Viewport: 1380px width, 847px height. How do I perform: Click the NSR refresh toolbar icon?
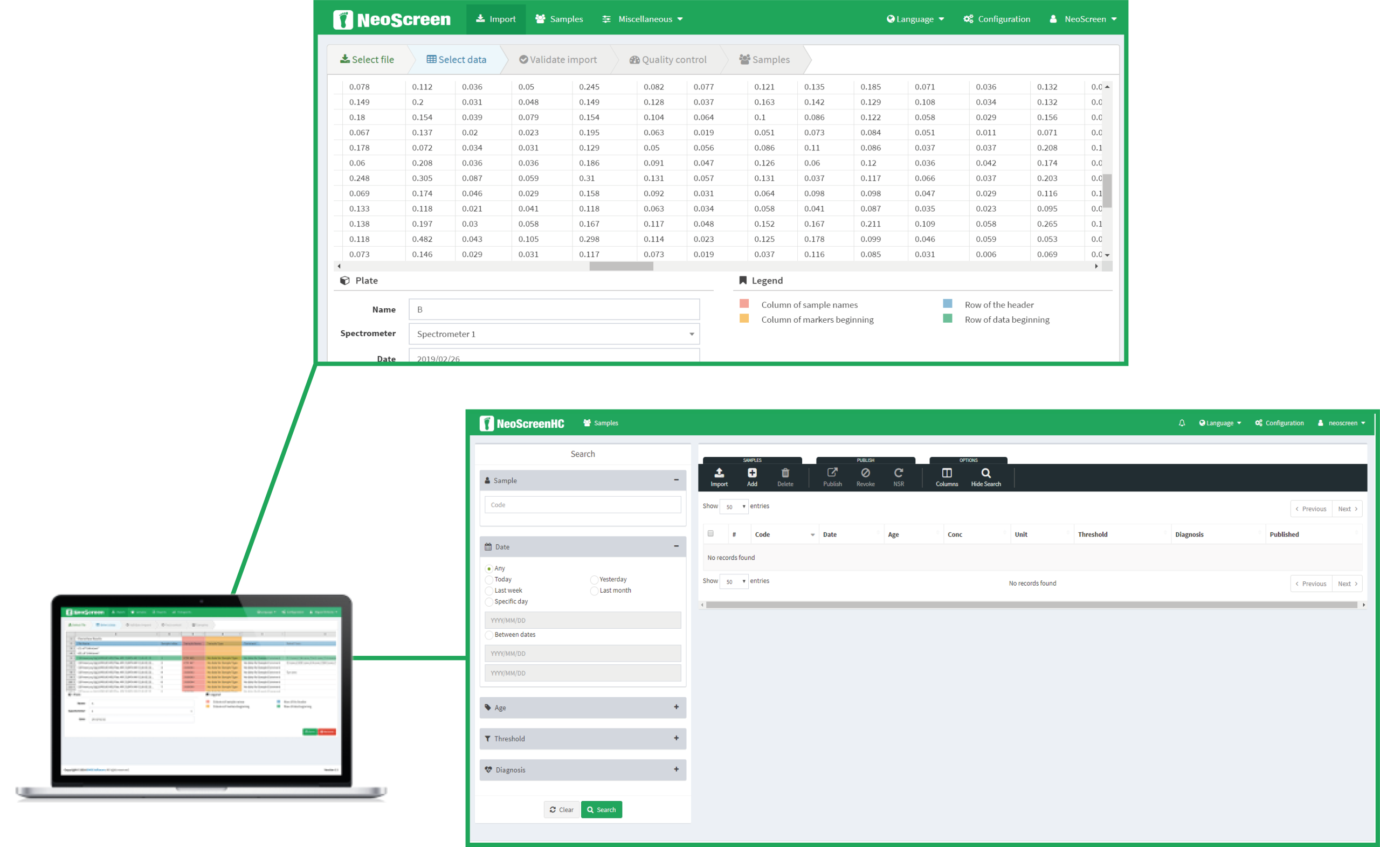click(898, 477)
